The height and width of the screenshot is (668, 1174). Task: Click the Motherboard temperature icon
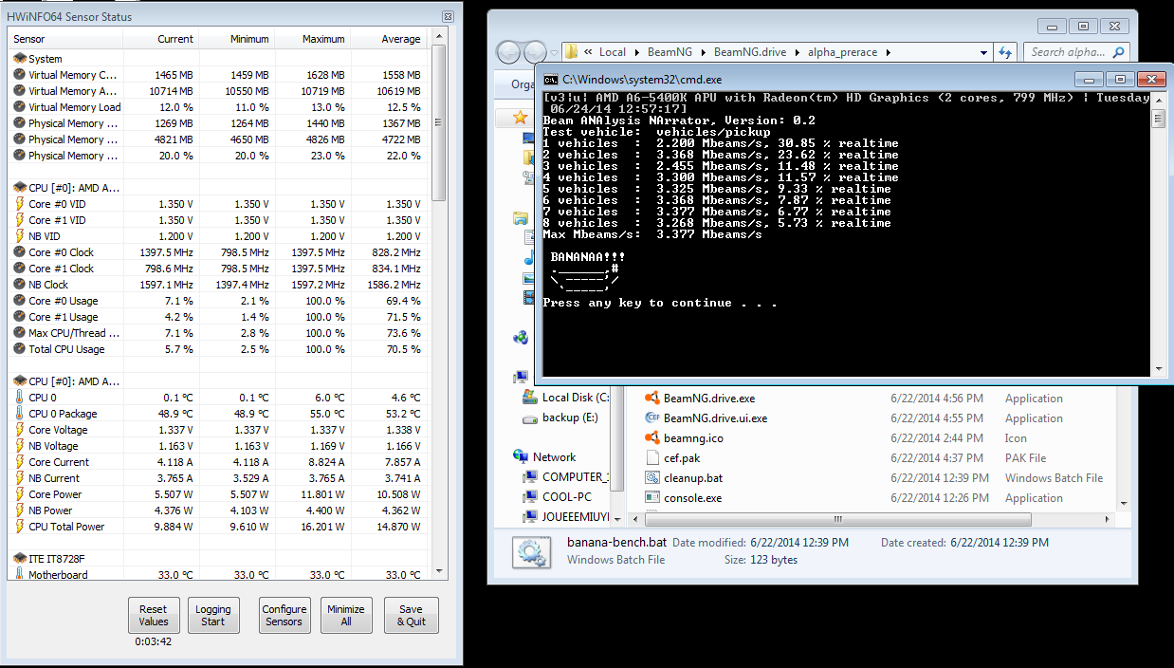[20, 575]
